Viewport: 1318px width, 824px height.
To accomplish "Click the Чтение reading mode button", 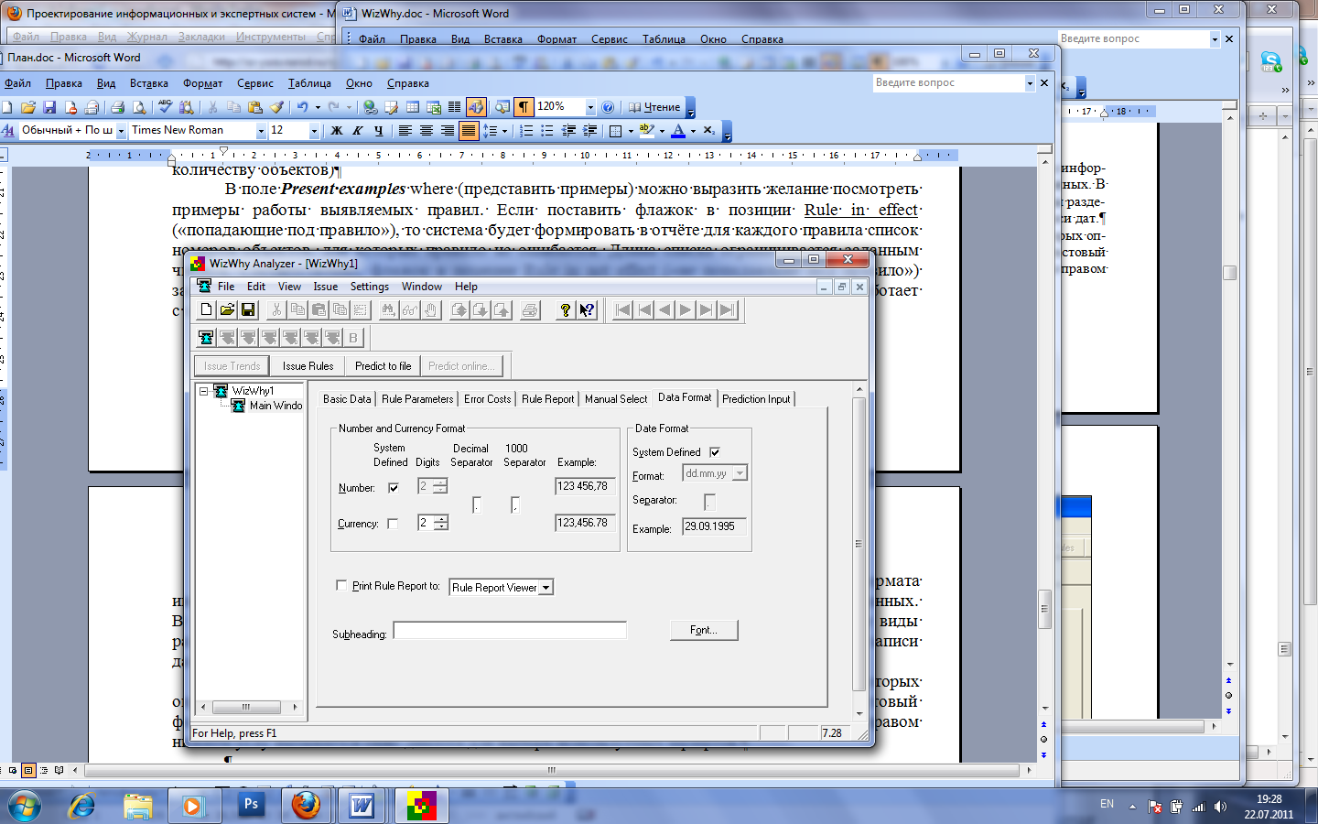I will [x=654, y=107].
